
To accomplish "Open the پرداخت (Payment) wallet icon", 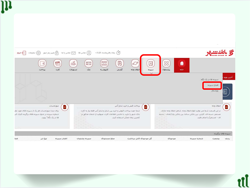I will pyautogui.click(x=42, y=64).
